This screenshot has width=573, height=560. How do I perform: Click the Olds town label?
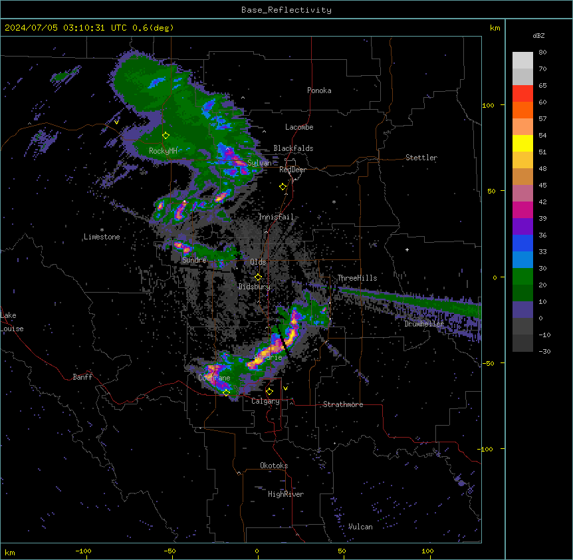[258, 262]
